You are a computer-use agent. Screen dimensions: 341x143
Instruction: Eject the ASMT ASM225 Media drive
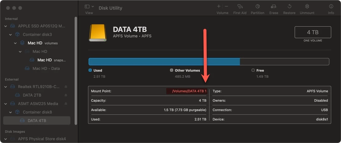66,104
